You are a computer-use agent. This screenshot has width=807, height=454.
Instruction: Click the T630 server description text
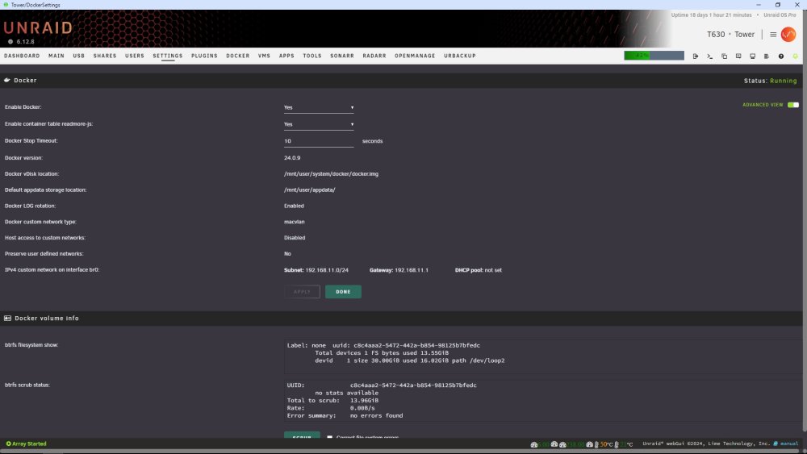716,35
